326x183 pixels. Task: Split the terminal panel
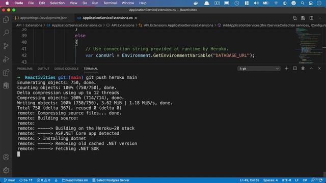(x=295, y=68)
